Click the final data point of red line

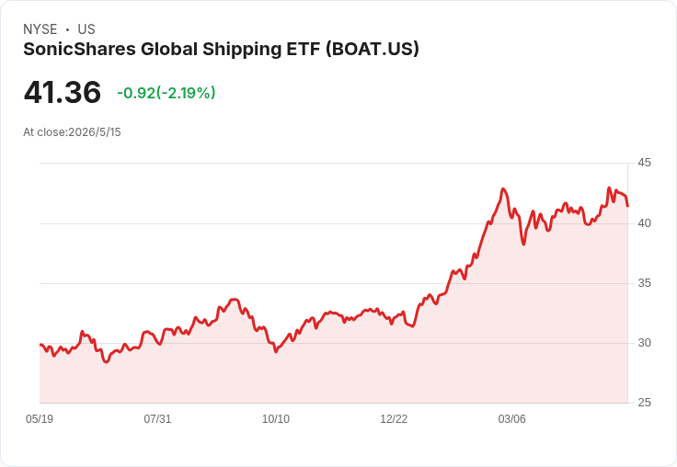tap(627, 206)
